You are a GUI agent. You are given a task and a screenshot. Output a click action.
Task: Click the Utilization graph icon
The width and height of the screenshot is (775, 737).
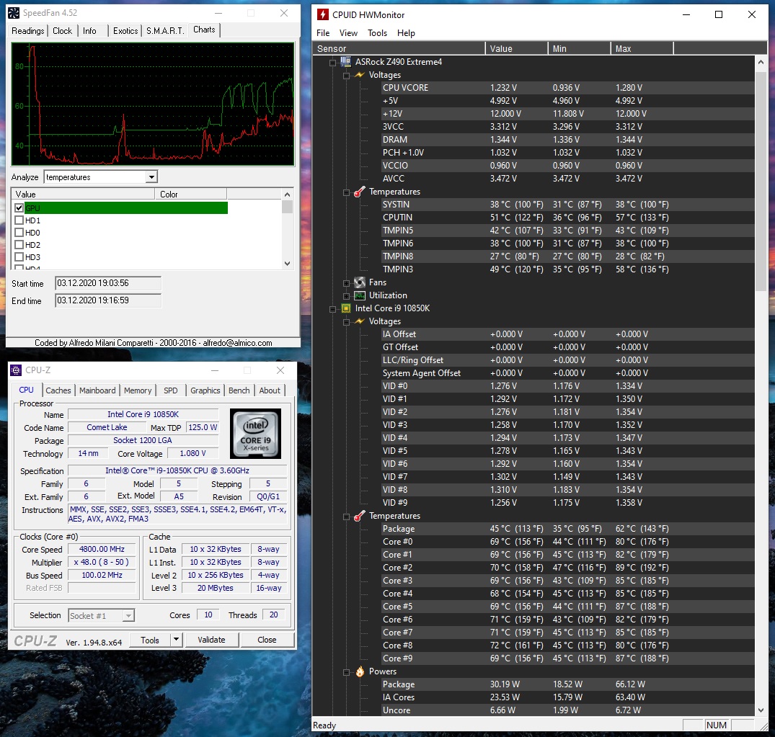pyautogui.click(x=359, y=295)
